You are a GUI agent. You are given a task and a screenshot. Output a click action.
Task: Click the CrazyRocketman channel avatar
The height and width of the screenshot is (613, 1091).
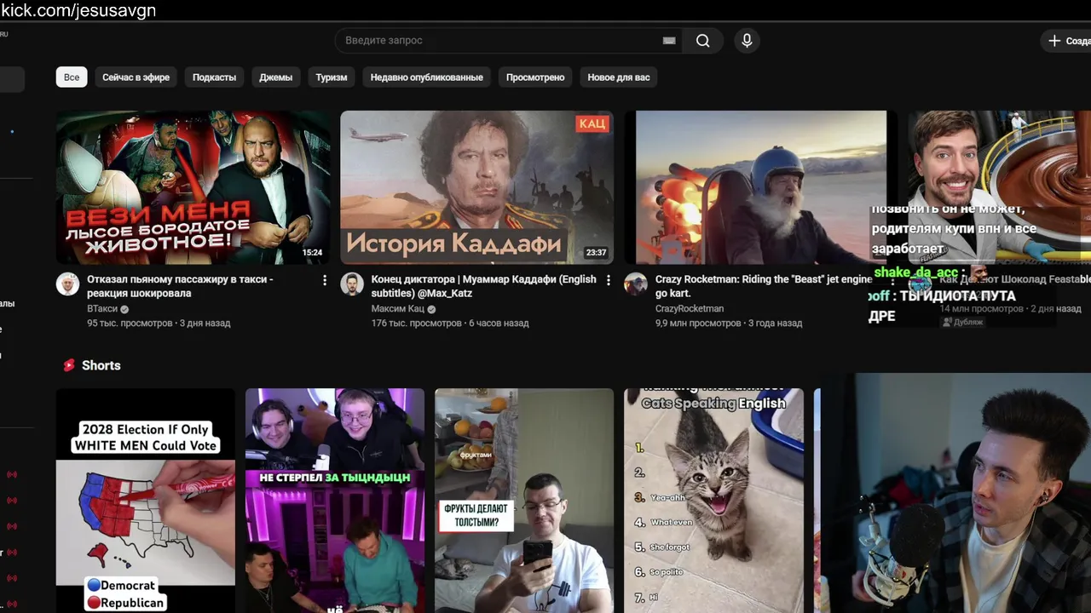[x=636, y=284]
